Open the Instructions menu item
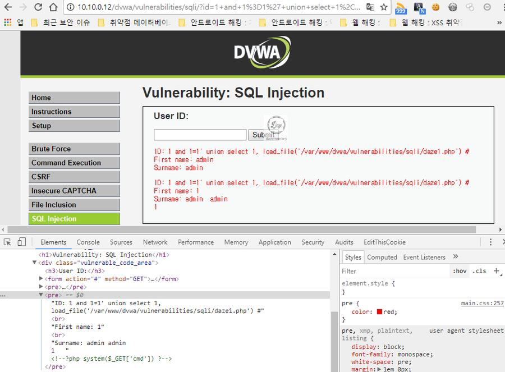The height and width of the screenshot is (372, 505). tap(74, 112)
